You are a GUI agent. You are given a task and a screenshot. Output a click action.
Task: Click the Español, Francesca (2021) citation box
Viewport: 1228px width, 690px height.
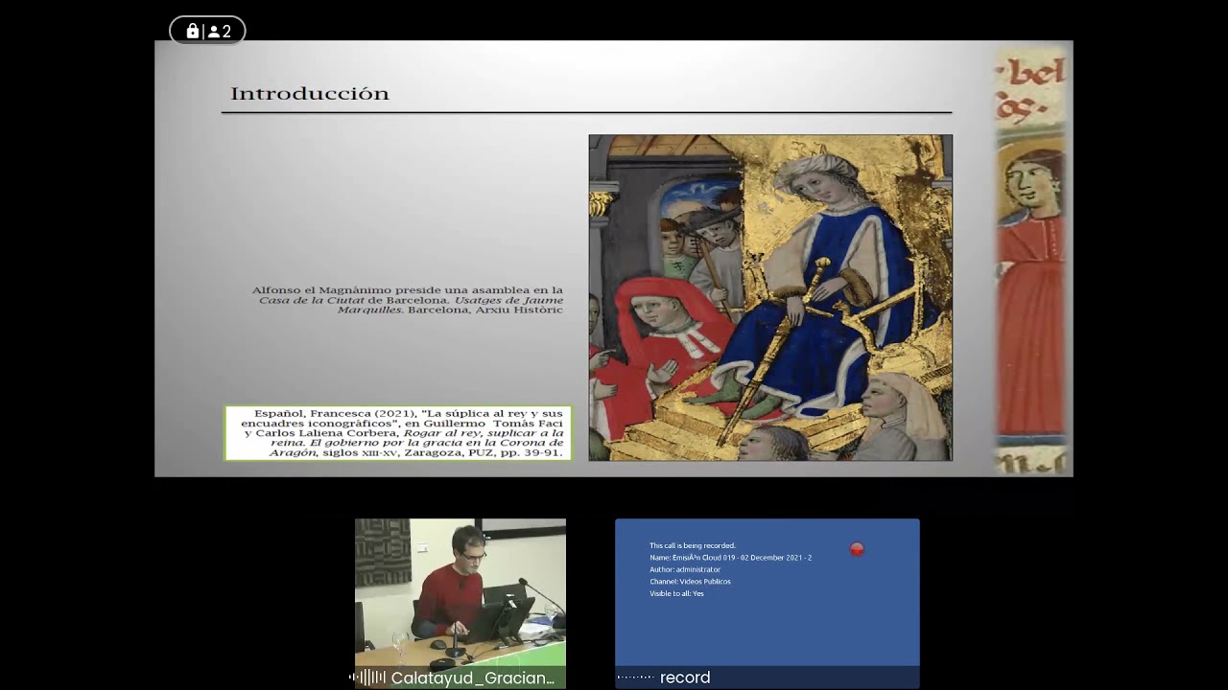click(398, 433)
